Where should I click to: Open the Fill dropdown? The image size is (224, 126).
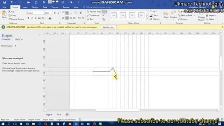point(153,12)
